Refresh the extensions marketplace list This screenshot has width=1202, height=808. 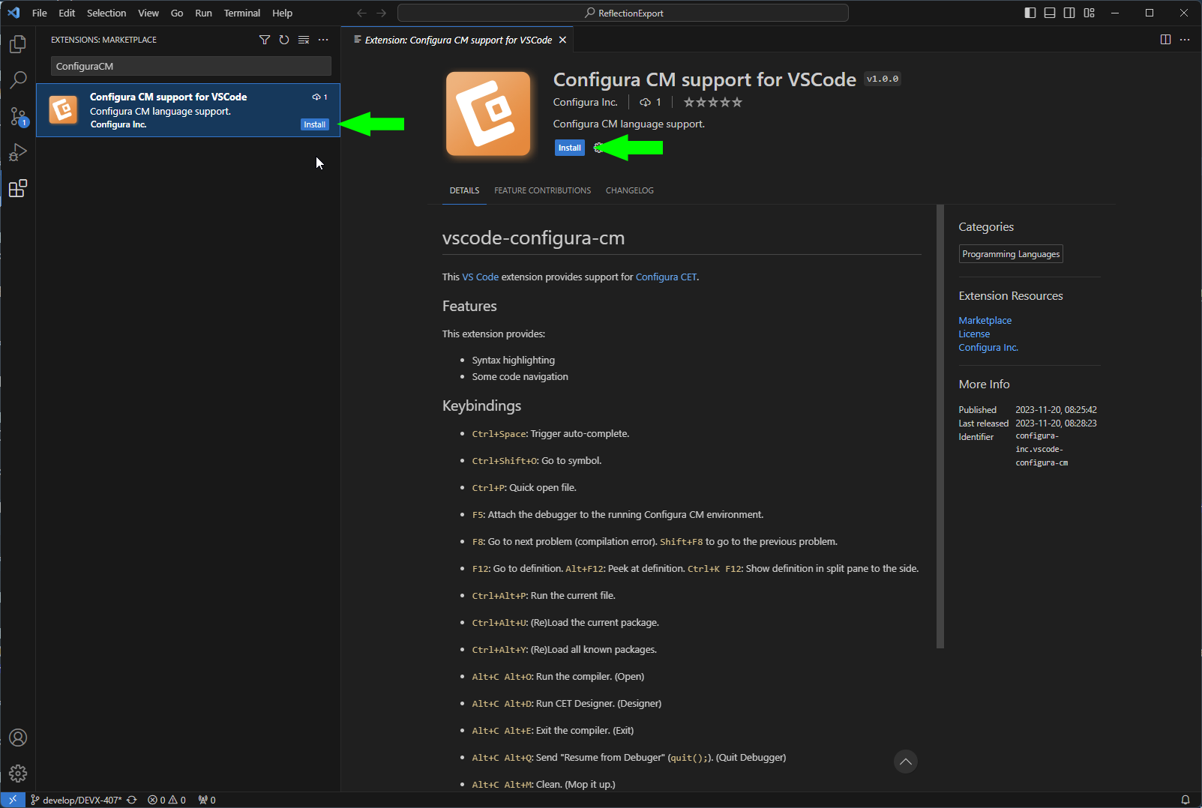[283, 40]
